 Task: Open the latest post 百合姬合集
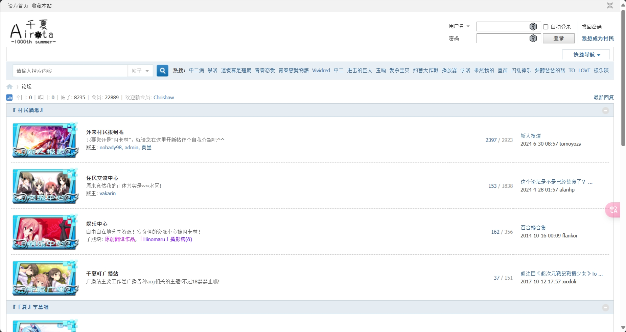(x=533, y=228)
